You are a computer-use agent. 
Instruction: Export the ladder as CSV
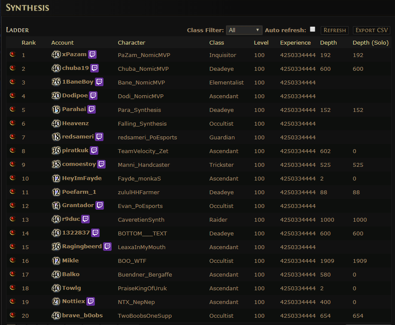pyautogui.click(x=371, y=30)
